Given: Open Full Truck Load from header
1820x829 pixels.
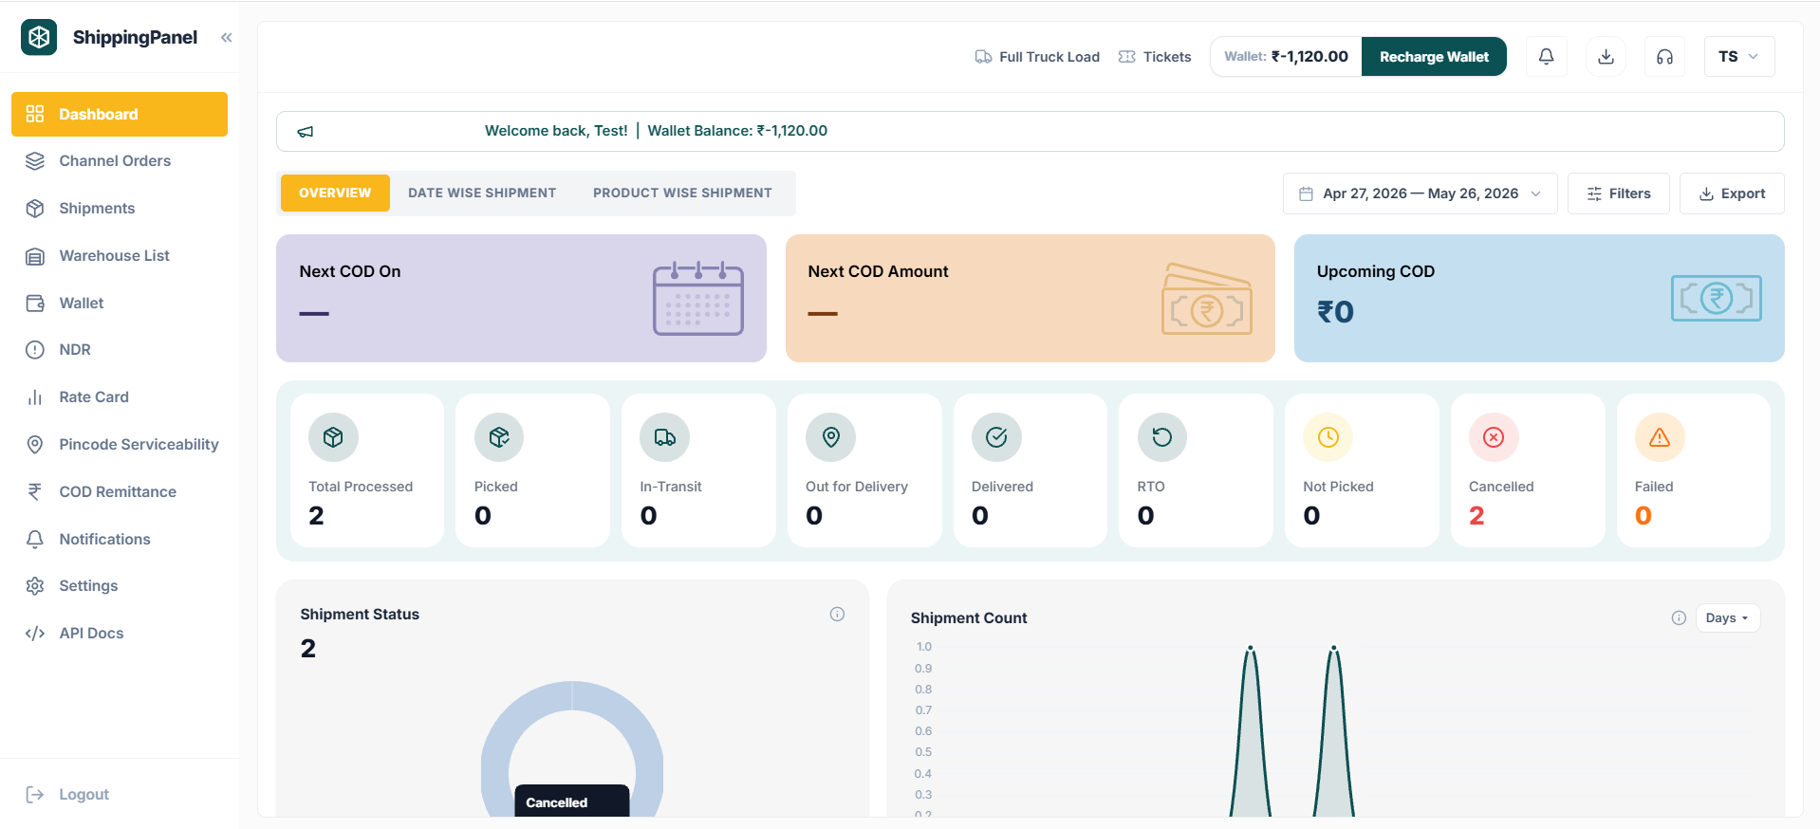Looking at the screenshot, I should pyautogui.click(x=1037, y=57).
